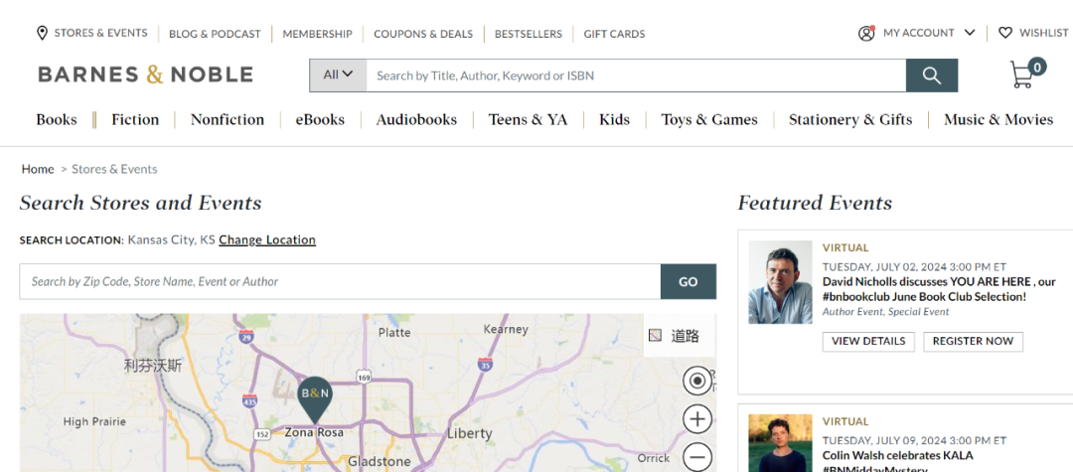Click the Colin Walsh author photo
1073x472 pixels.
click(x=780, y=442)
